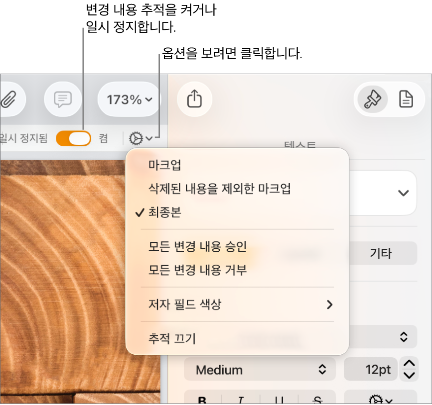432x405 pixels.
Task: Click the paperclip attachment icon
Action: pos(8,99)
